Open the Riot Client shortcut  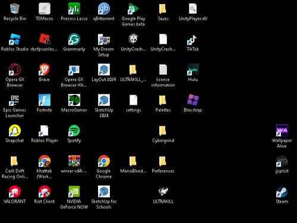45,191
